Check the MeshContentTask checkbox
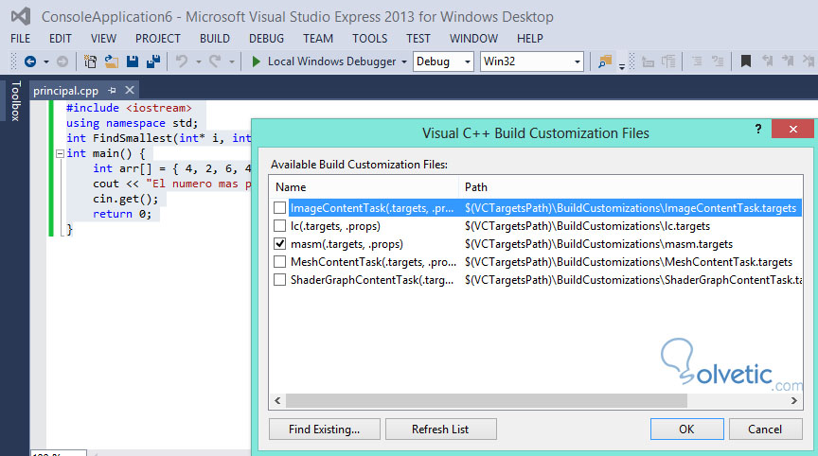This screenshot has height=456, width=818. point(279,262)
